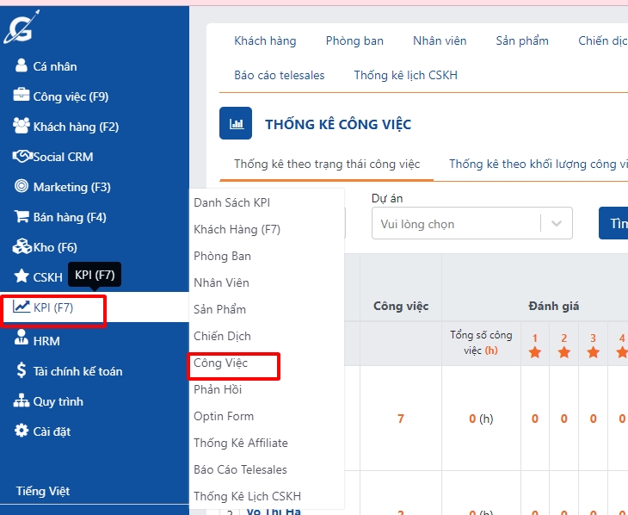The height and width of the screenshot is (515, 628).
Task: Open Bán hàng (F4) cart icon
Action: (x=22, y=217)
